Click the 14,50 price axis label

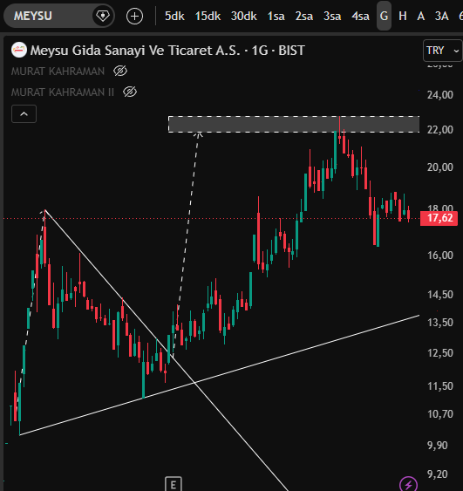point(439,295)
